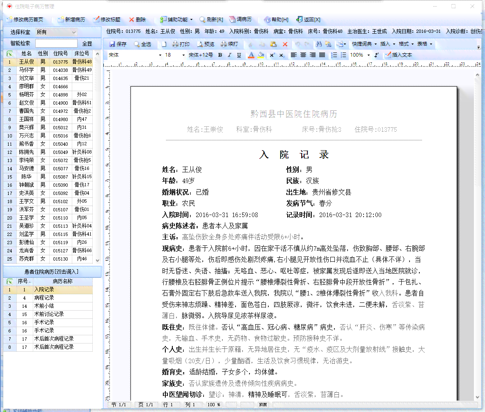Click Refresh (刷新[R])
The height and width of the screenshot is (412, 485).
(211, 19)
